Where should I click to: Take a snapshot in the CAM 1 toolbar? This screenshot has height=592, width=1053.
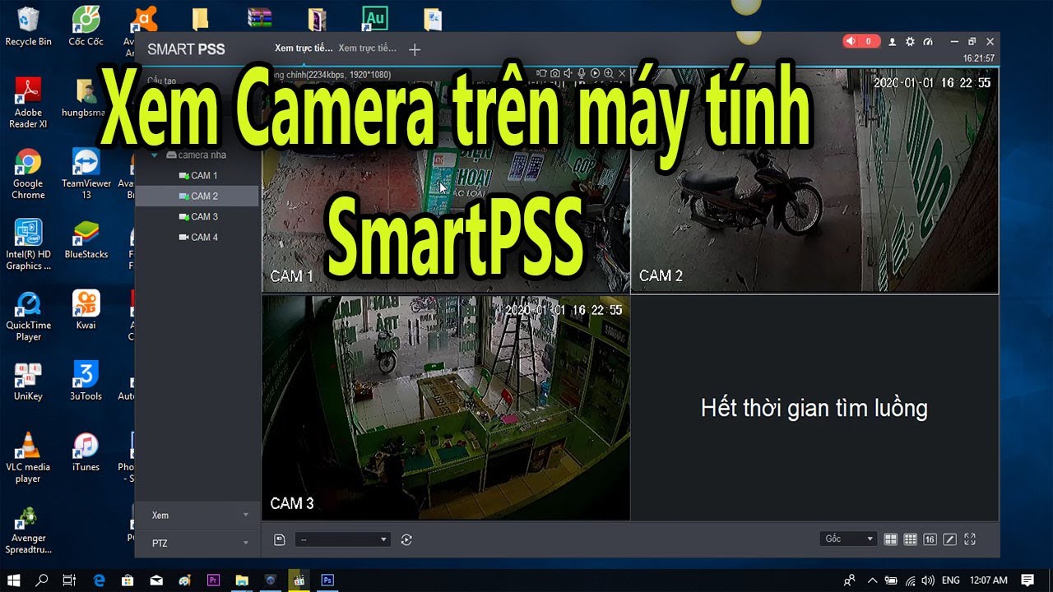(555, 74)
